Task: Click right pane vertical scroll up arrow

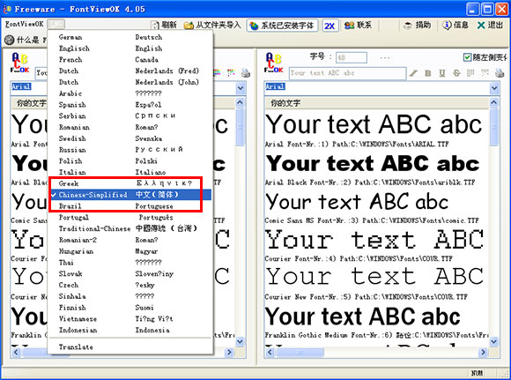Action: pos(494,102)
